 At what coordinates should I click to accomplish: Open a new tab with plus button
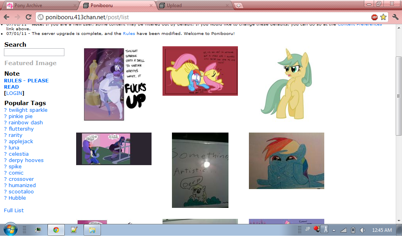point(238,5)
